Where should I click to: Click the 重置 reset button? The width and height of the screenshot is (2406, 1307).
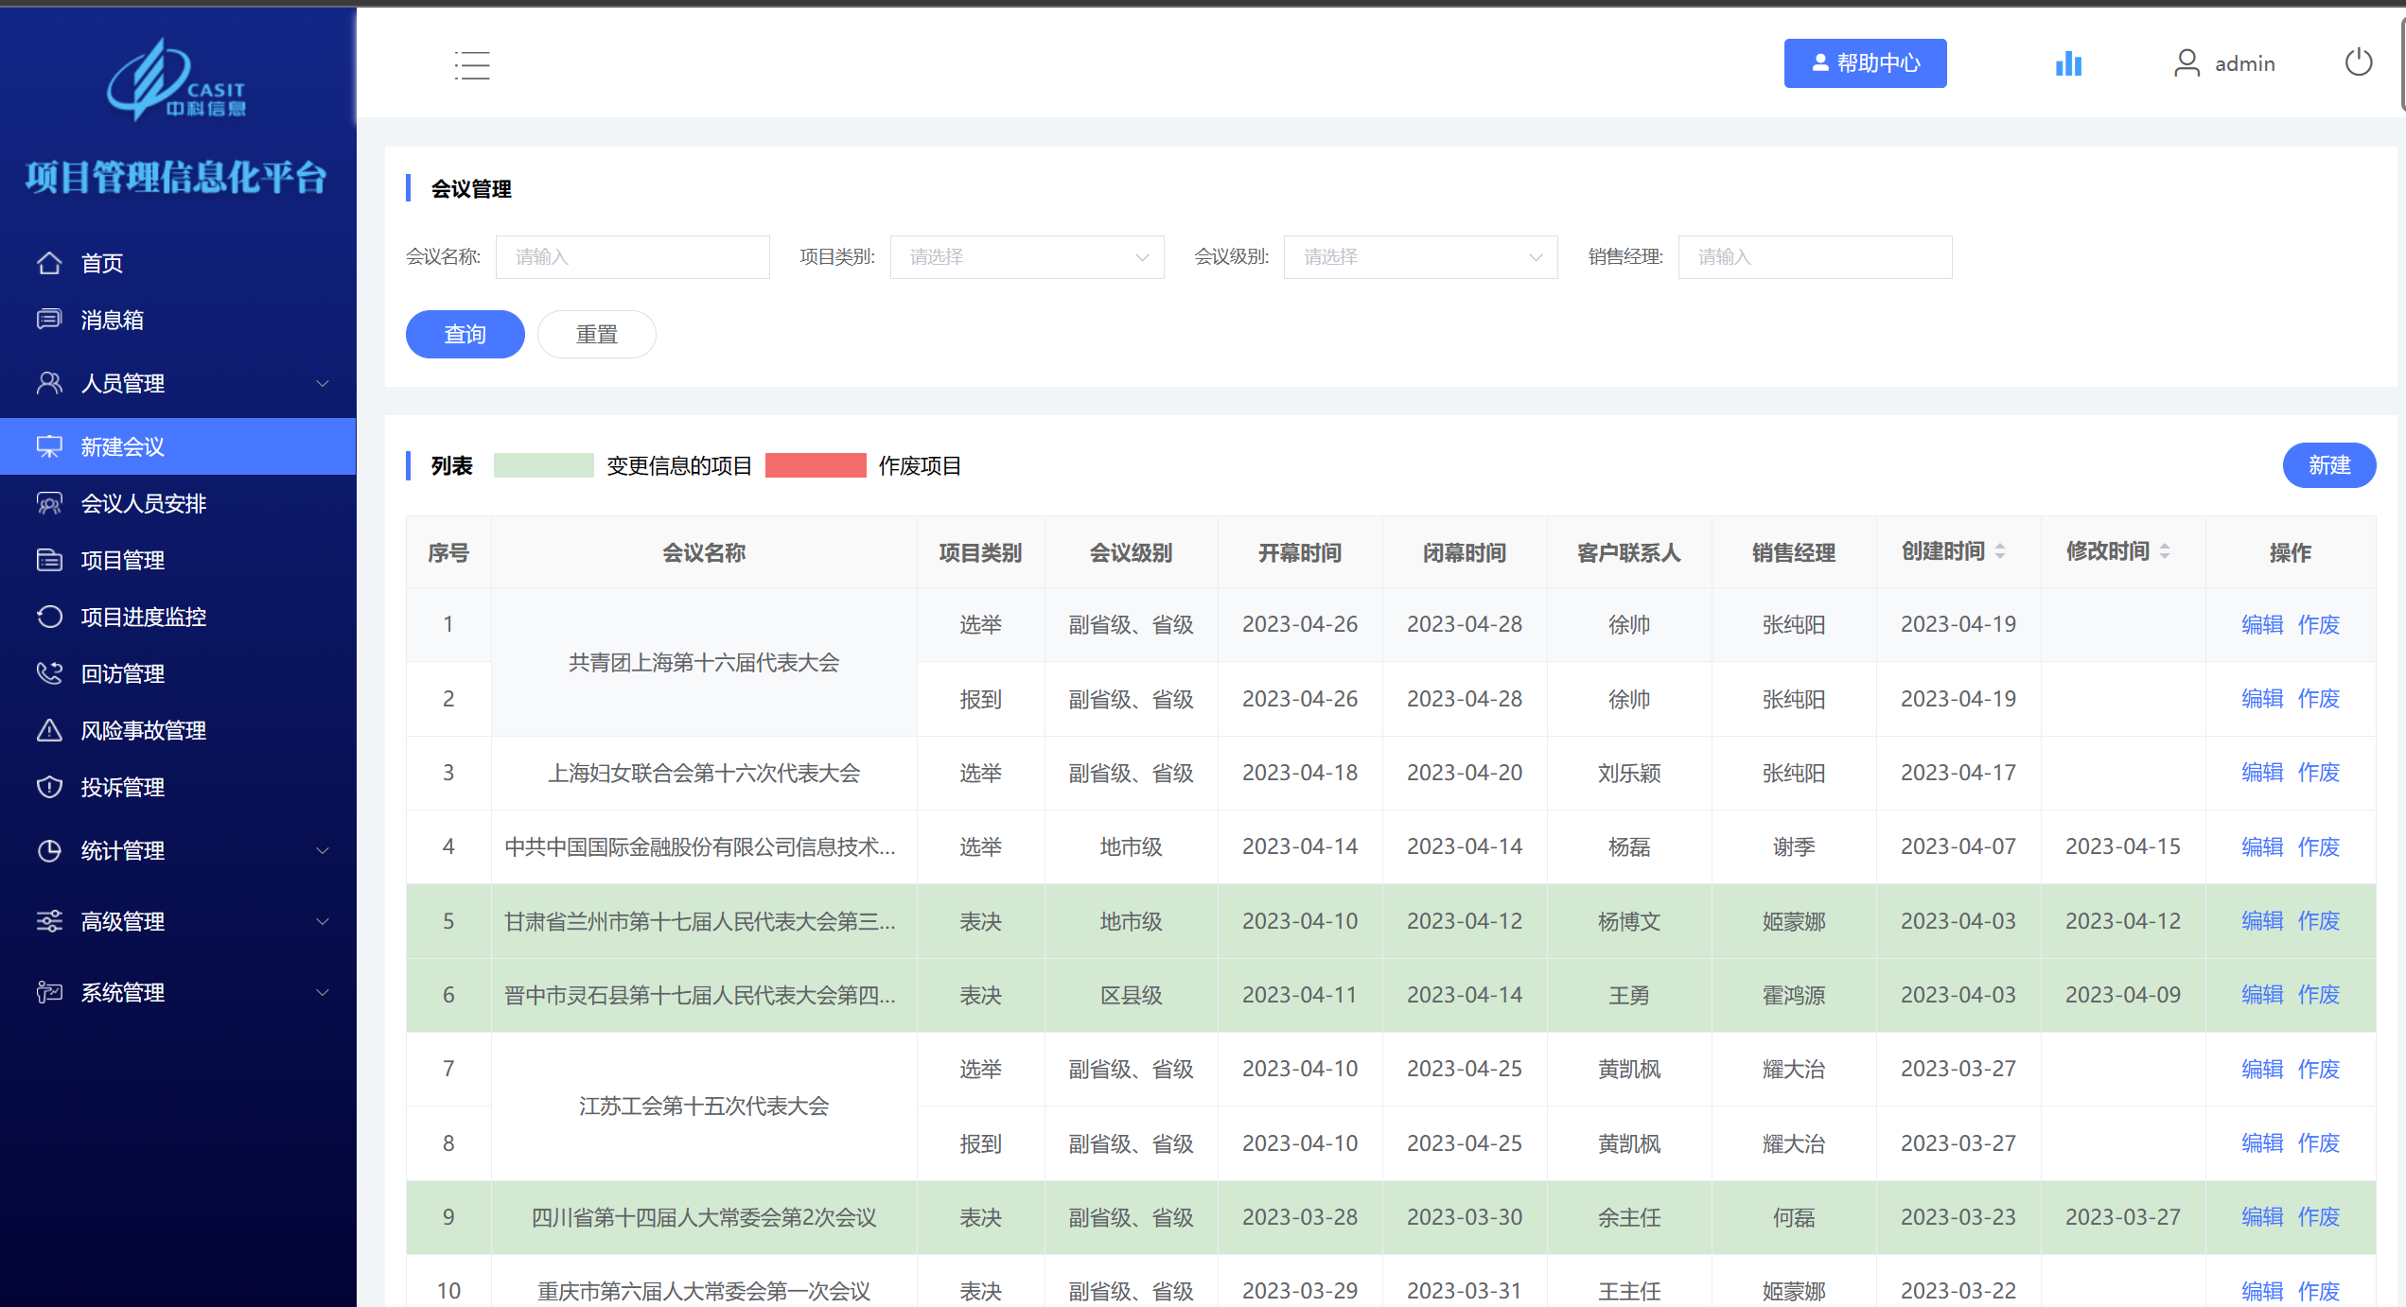tap(596, 334)
